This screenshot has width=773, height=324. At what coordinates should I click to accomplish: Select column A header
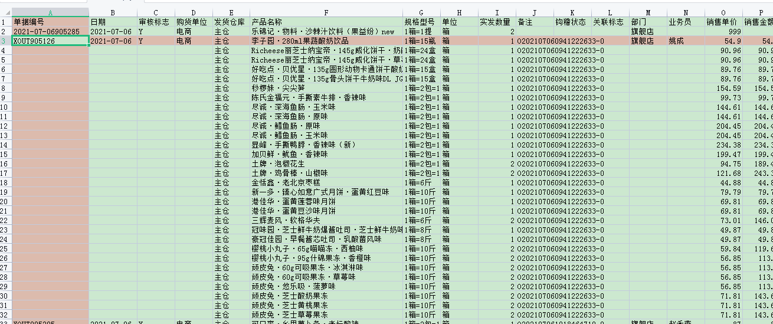[50, 12]
